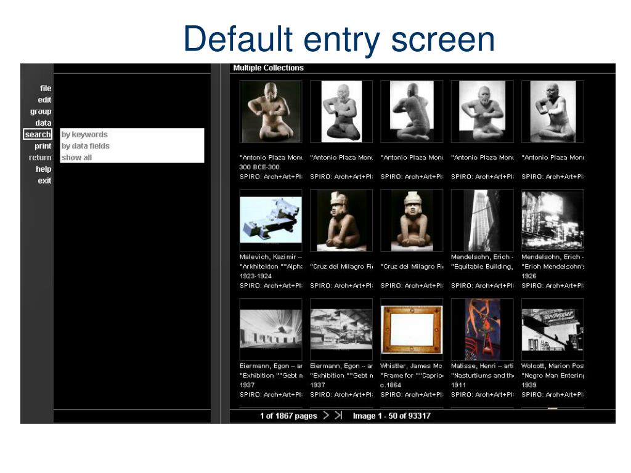The height and width of the screenshot is (473, 631).
Task: Click the 'c.1864' date caption
Action: tap(390, 385)
